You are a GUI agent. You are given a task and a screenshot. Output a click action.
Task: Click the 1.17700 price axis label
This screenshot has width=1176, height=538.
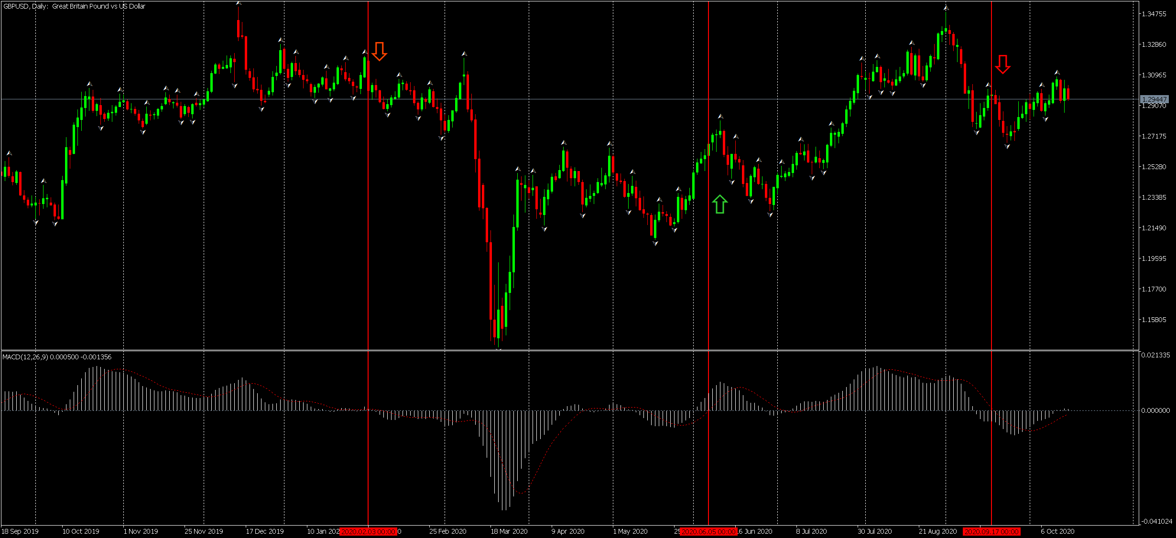point(1154,289)
